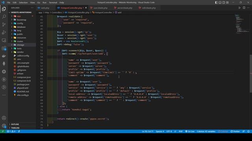Expand the resources folder

[x=21, y=38]
